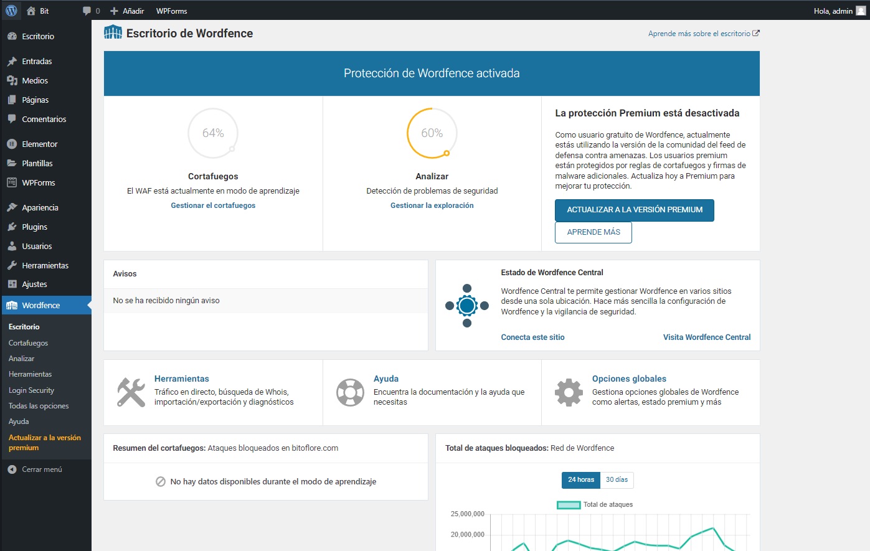Click the attacks line chart area
The width and height of the screenshot is (870, 551).
tap(620, 532)
